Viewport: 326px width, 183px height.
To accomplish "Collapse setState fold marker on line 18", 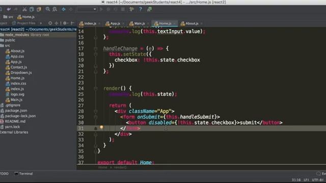I will (96, 54).
